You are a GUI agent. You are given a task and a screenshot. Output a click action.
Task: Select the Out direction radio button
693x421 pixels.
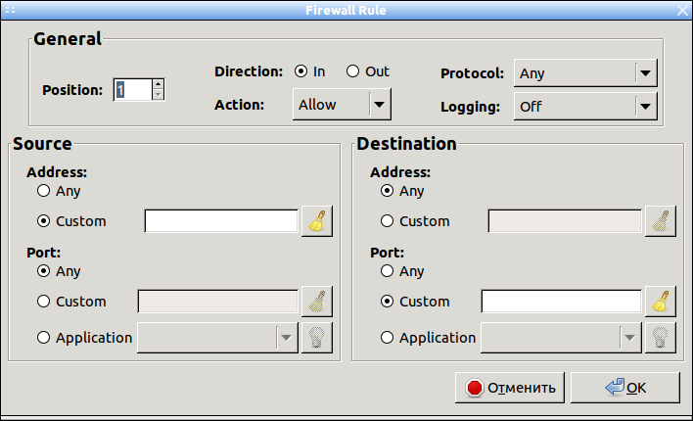352,71
